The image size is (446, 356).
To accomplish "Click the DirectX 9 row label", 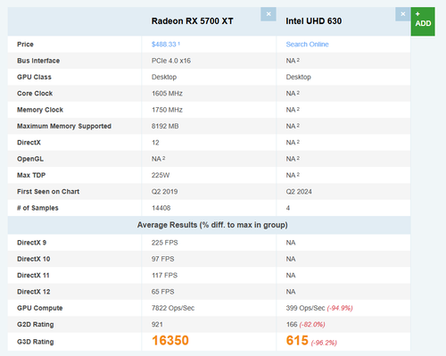I will [x=31, y=243].
